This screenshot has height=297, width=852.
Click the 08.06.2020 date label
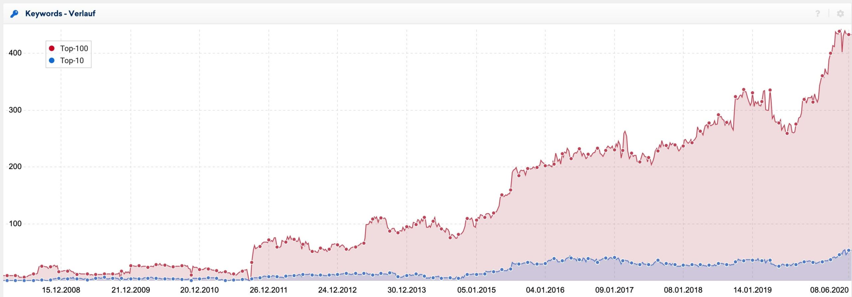(829, 290)
